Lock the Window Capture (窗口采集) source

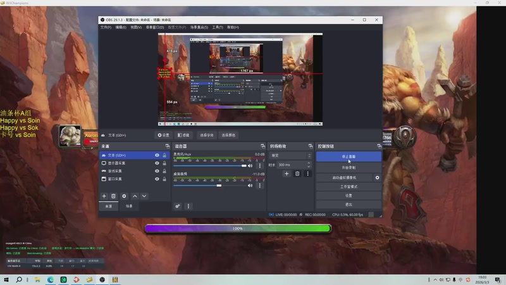pos(164,179)
